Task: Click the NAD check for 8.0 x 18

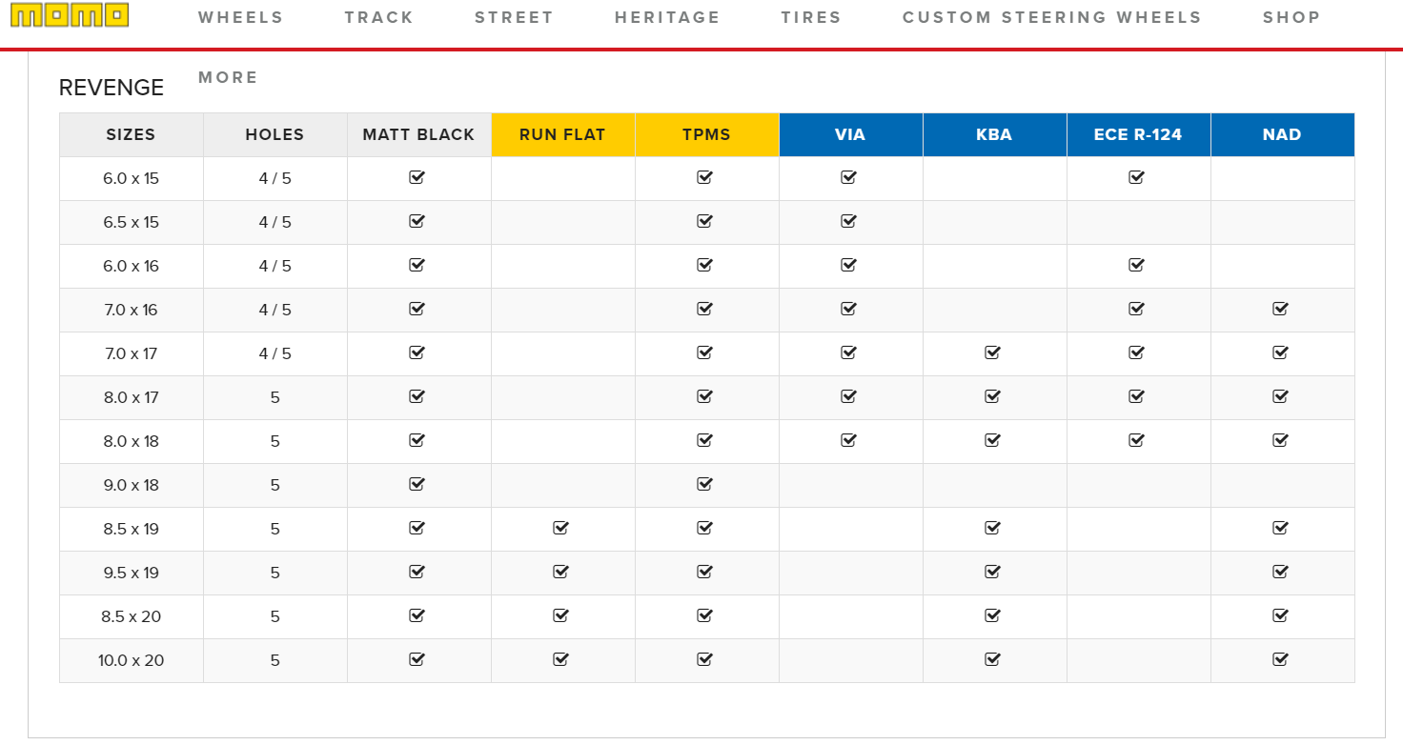Action: [1280, 440]
